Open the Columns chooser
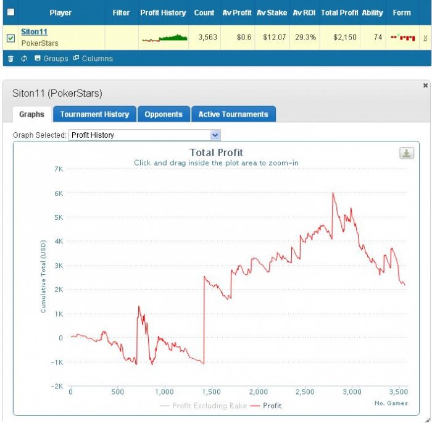Viewport: 432px width, 423px height. pos(93,58)
